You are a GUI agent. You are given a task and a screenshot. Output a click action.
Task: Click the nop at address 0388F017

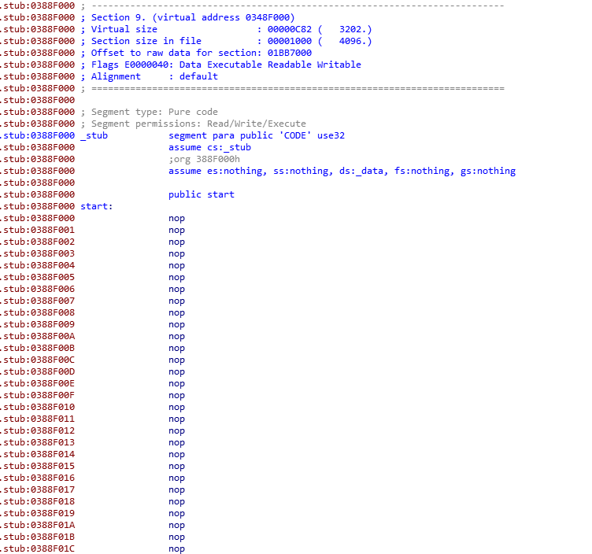[176, 489]
